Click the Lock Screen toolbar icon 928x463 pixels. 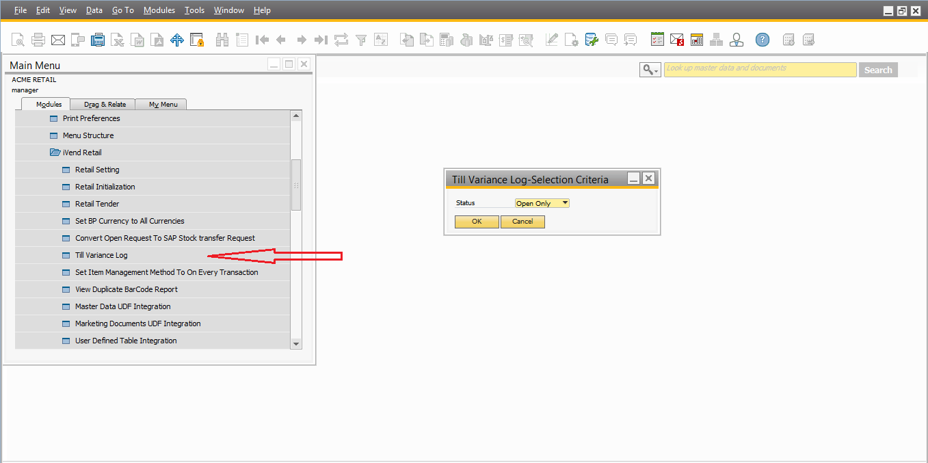point(197,40)
